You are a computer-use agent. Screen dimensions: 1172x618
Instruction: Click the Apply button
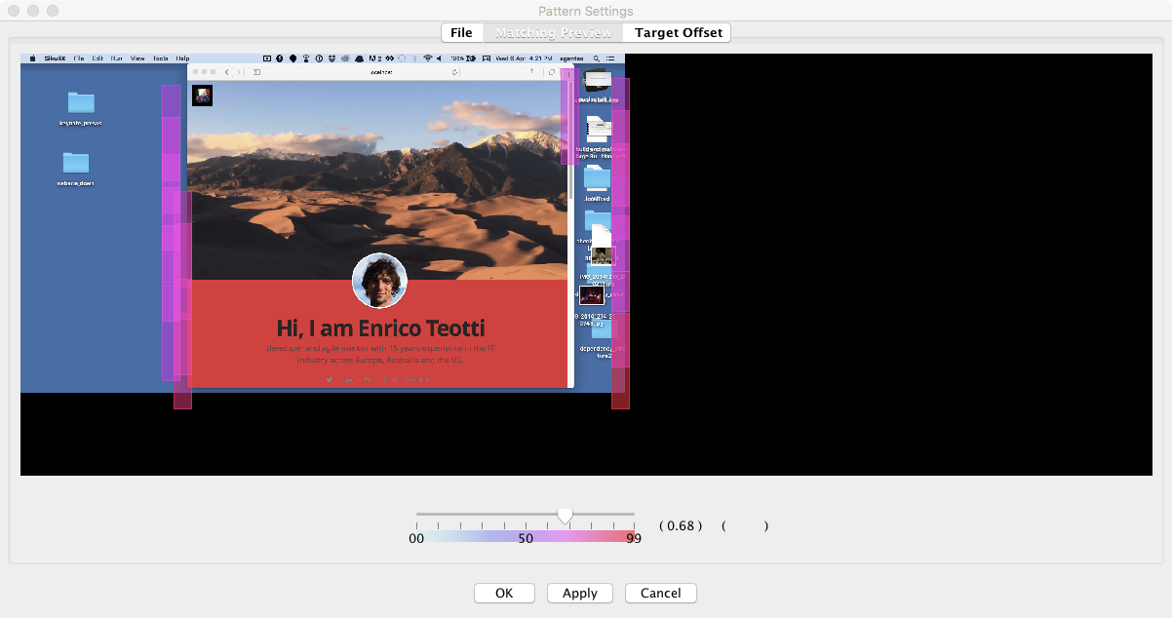[579, 593]
